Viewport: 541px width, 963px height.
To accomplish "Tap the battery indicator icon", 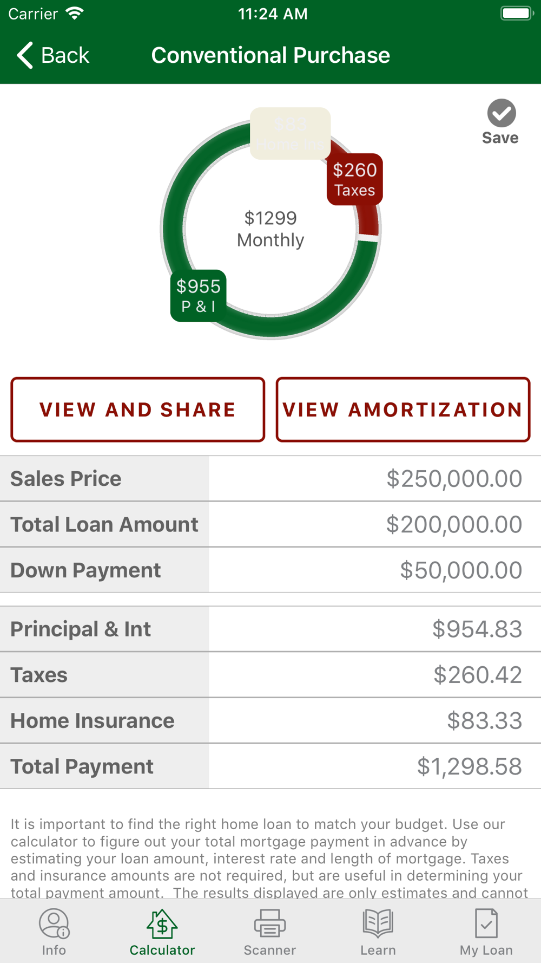I will coord(517,14).
